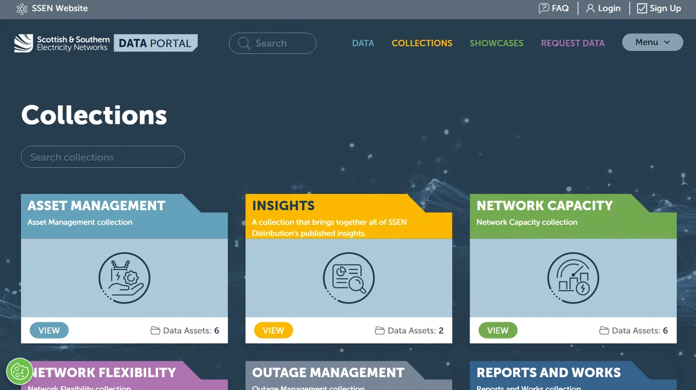Click the Asset Management hand-gear icon

[125, 278]
